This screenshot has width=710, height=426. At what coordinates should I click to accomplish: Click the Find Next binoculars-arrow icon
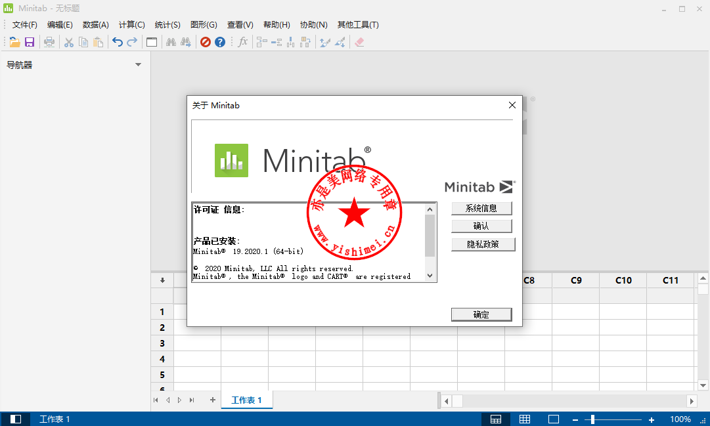point(186,42)
